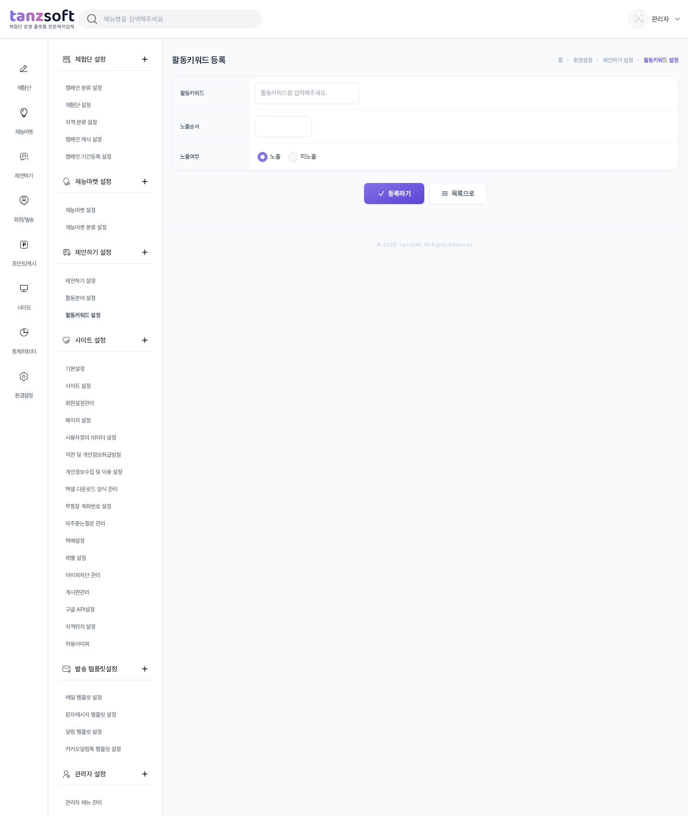Open the 통계/데이터 pie chart icon

pos(24,333)
